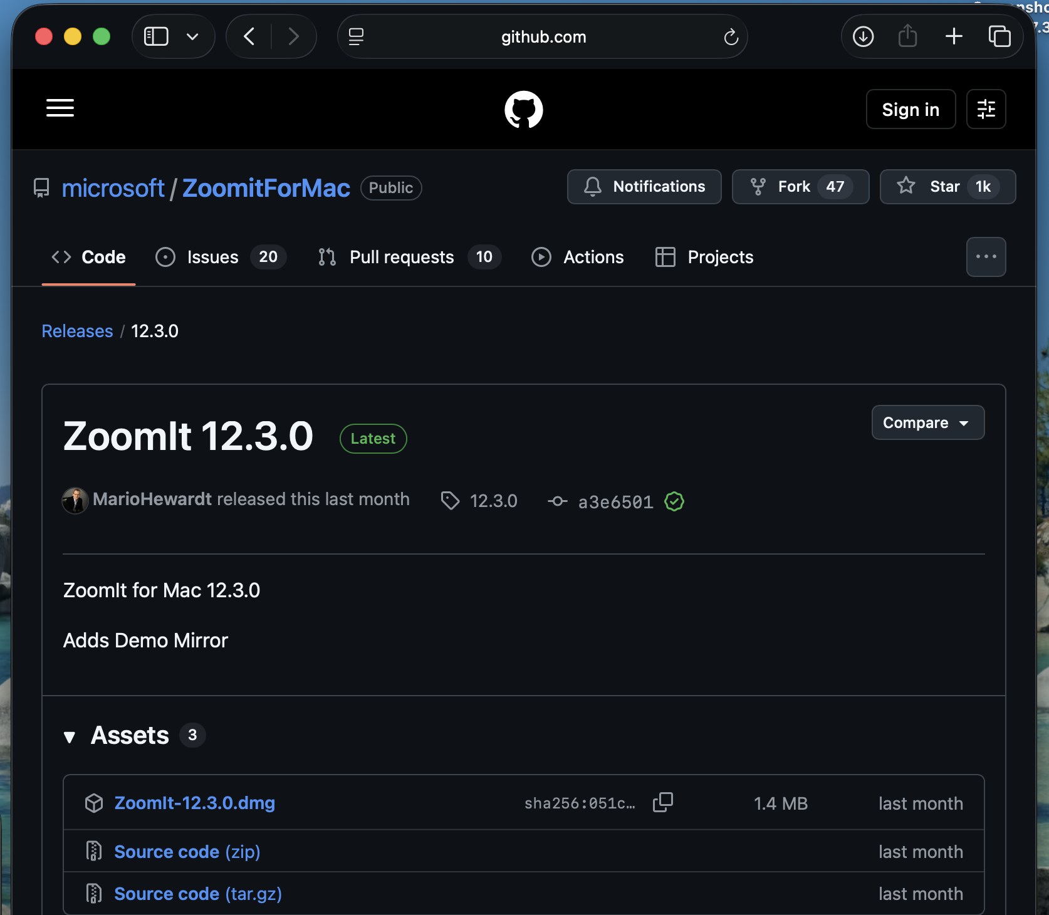Download Source code (zip)
The height and width of the screenshot is (915, 1049).
click(187, 852)
